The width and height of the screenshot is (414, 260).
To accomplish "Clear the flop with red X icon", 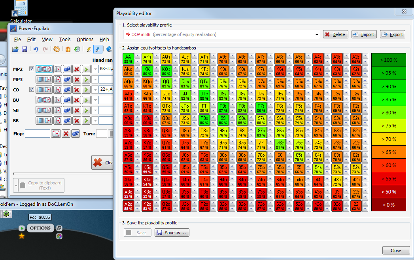I will (x=66, y=134).
